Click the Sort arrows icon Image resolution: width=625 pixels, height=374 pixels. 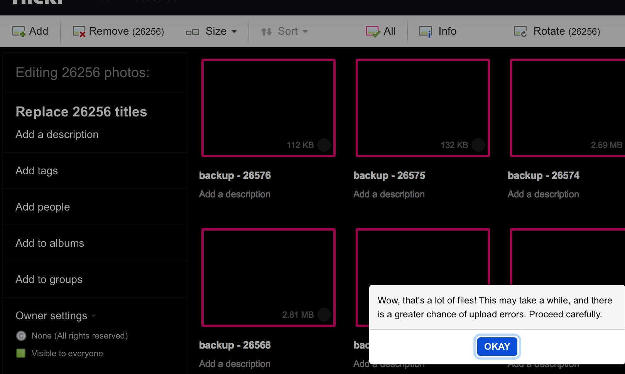point(266,32)
